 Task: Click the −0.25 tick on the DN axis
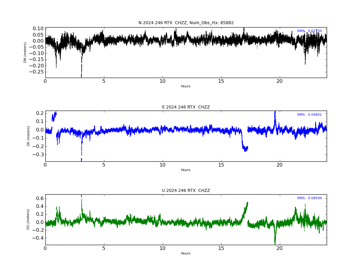click(36, 72)
